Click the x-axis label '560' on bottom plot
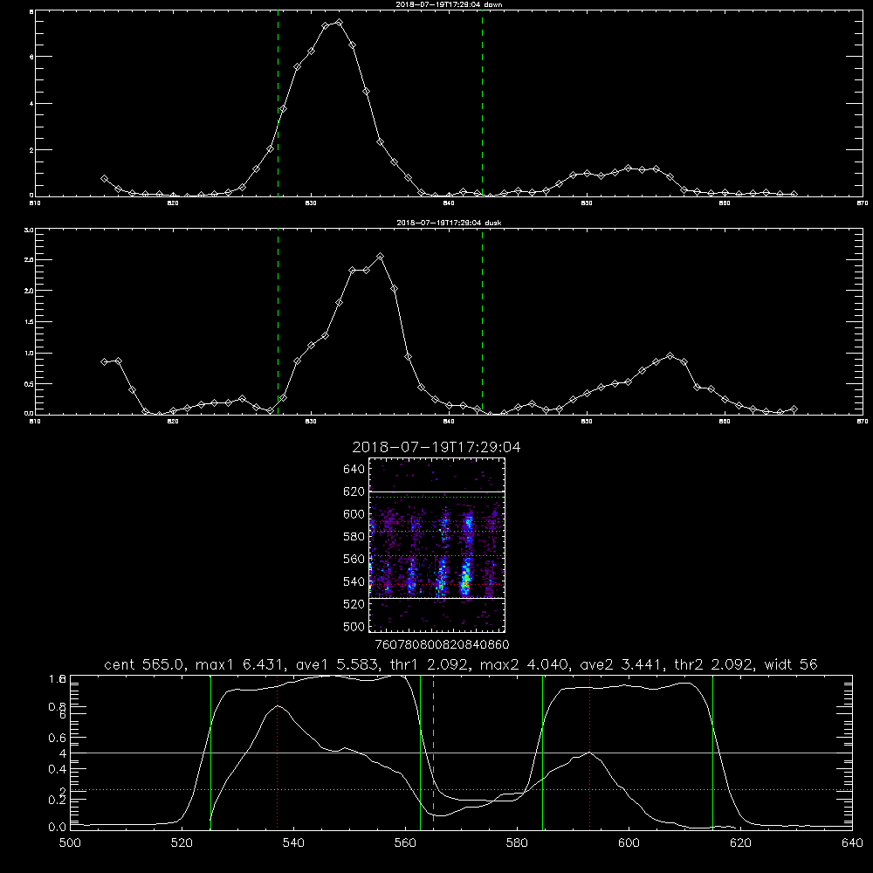The image size is (873, 873). tap(405, 843)
